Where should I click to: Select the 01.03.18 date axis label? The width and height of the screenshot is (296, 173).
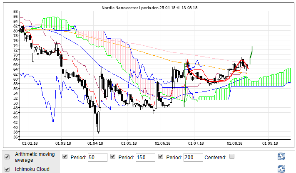coord(63,143)
